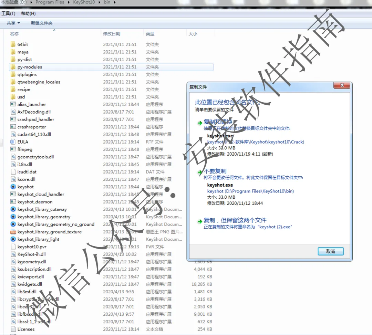
Task: Click the 18,285 KB size cell
Action: tap(202, 284)
